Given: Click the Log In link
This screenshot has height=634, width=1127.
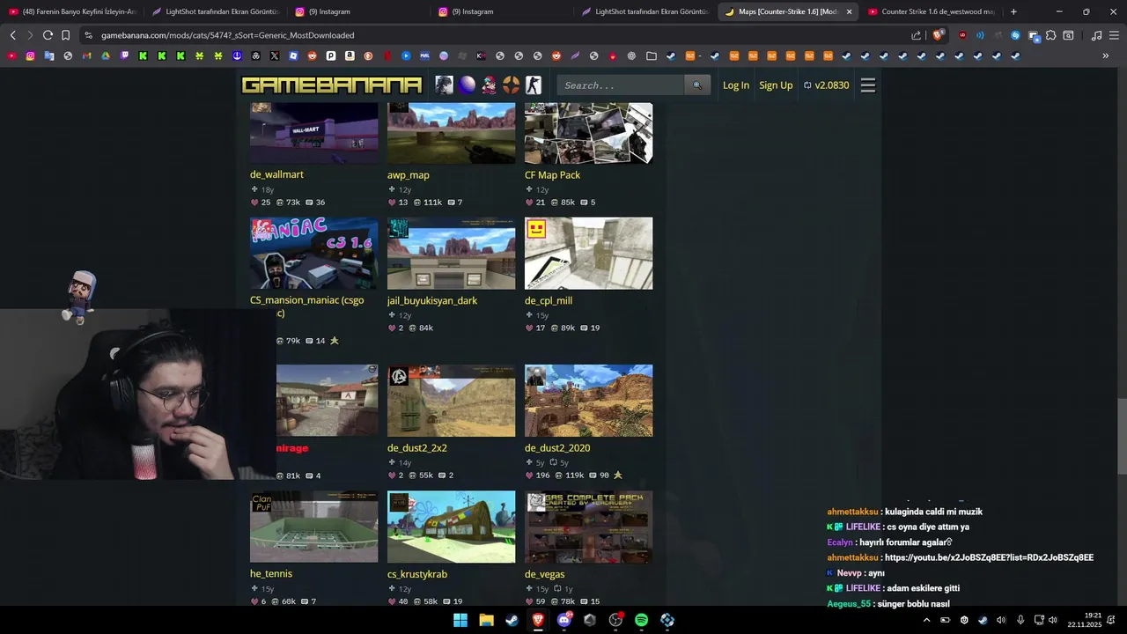Looking at the screenshot, I should 736,85.
